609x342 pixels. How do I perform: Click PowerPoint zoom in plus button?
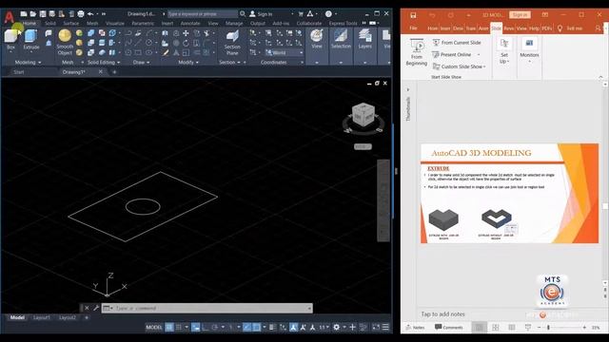tap(584, 328)
